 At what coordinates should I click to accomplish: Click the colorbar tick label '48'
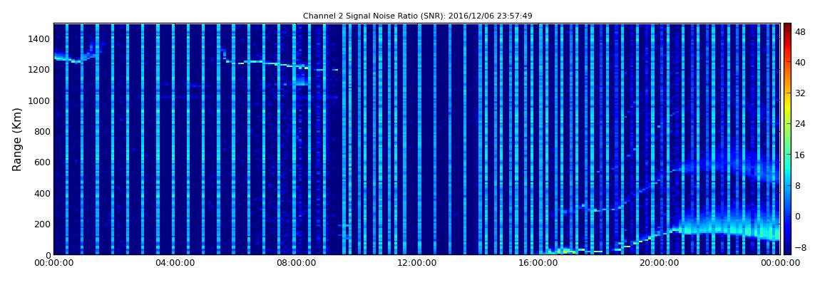click(801, 31)
